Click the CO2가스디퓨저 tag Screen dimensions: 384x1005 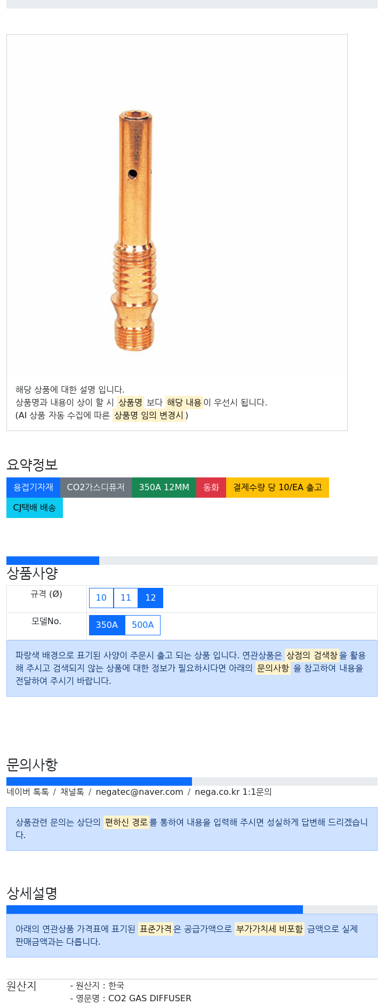pos(96,488)
